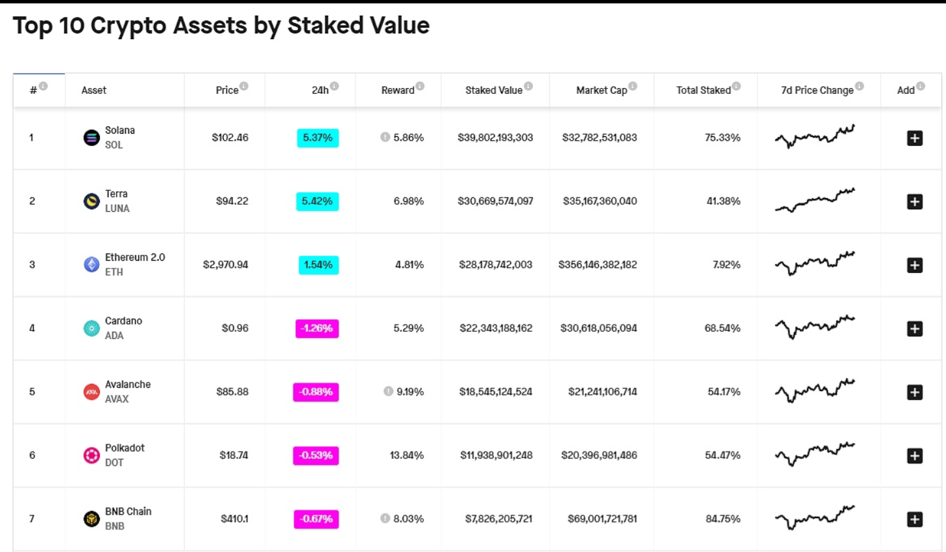Image resolution: width=946 pixels, height=552 pixels.
Task: Click the Ethereum 2.0 diamond logo
Action: pos(91,265)
